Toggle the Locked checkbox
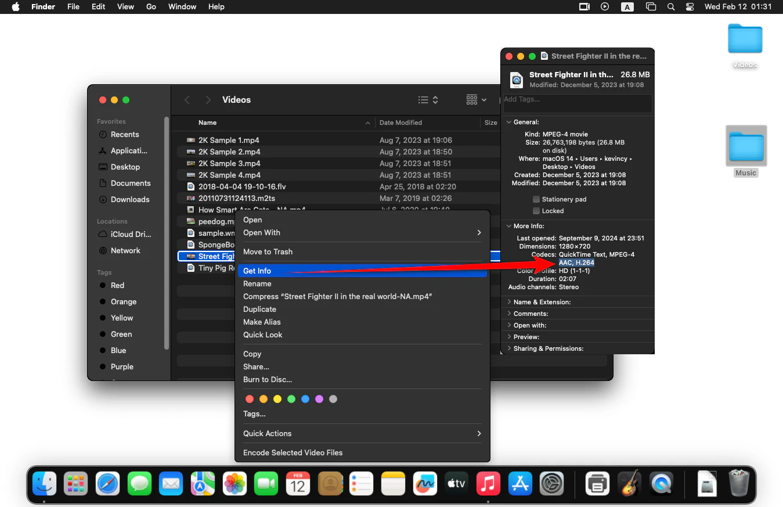The height and width of the screenshot is (507, 783). pos(536,211)
